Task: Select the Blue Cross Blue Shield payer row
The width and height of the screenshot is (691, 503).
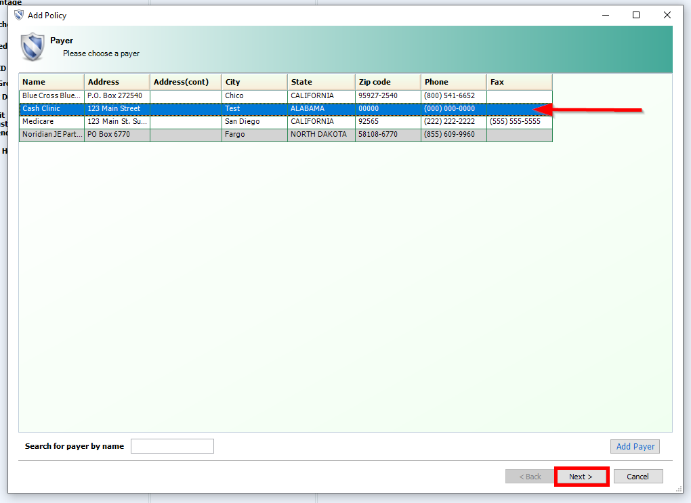Action: (x=51, y=96)
